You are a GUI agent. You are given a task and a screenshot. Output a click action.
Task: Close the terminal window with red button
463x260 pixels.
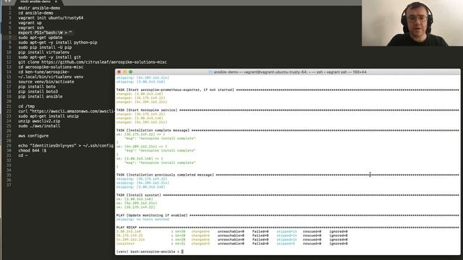click(119, 72)
